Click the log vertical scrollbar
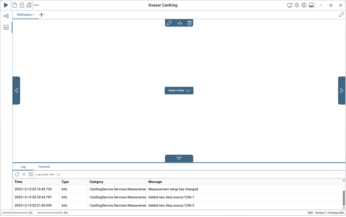 344,198
